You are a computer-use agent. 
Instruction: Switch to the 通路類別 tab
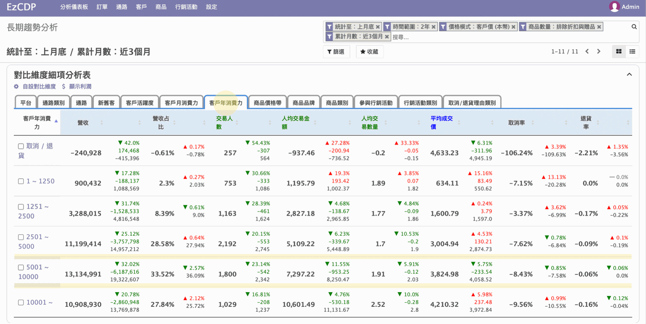(53, 103)
